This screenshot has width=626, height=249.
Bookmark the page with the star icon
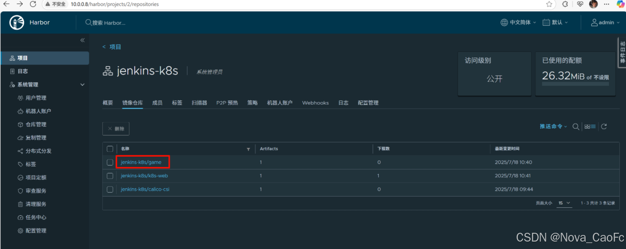tap(549, 4)
